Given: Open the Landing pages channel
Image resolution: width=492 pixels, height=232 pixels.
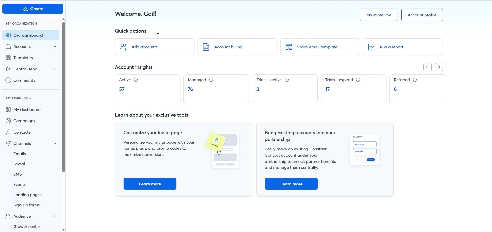Looking at the screenshot, I should pos(27,195).
